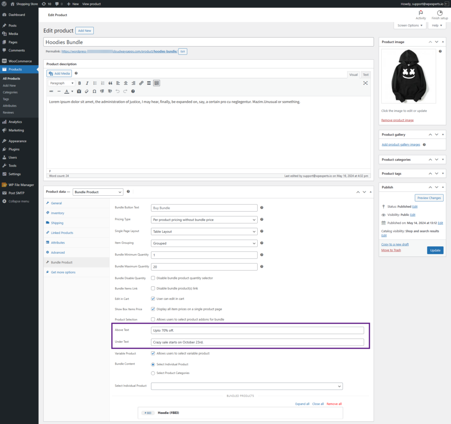Toggle the editor toolbar (kitchen sink)
The width and height of the screenshot is (451, 424).
(x=156, y=83)
